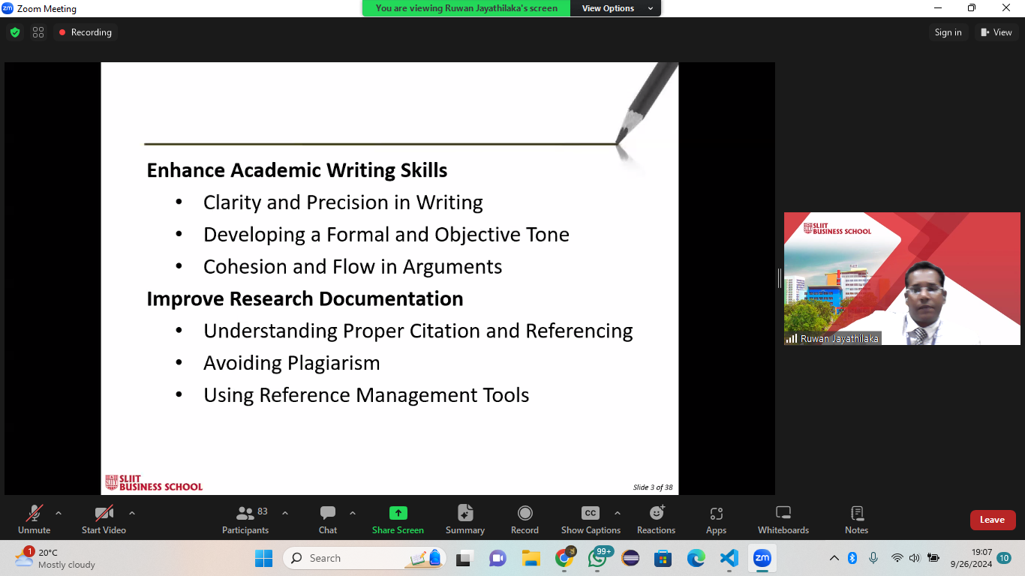The image size is (1025, 576).
Task: Open Whiteboards
Action: pyautogui.click(x=783, y=519)
